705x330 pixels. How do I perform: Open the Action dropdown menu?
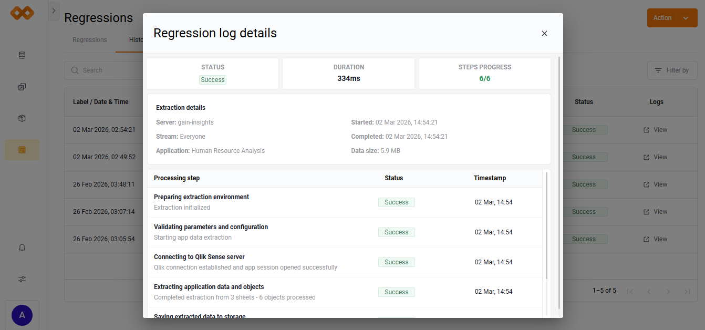(672, 17)
